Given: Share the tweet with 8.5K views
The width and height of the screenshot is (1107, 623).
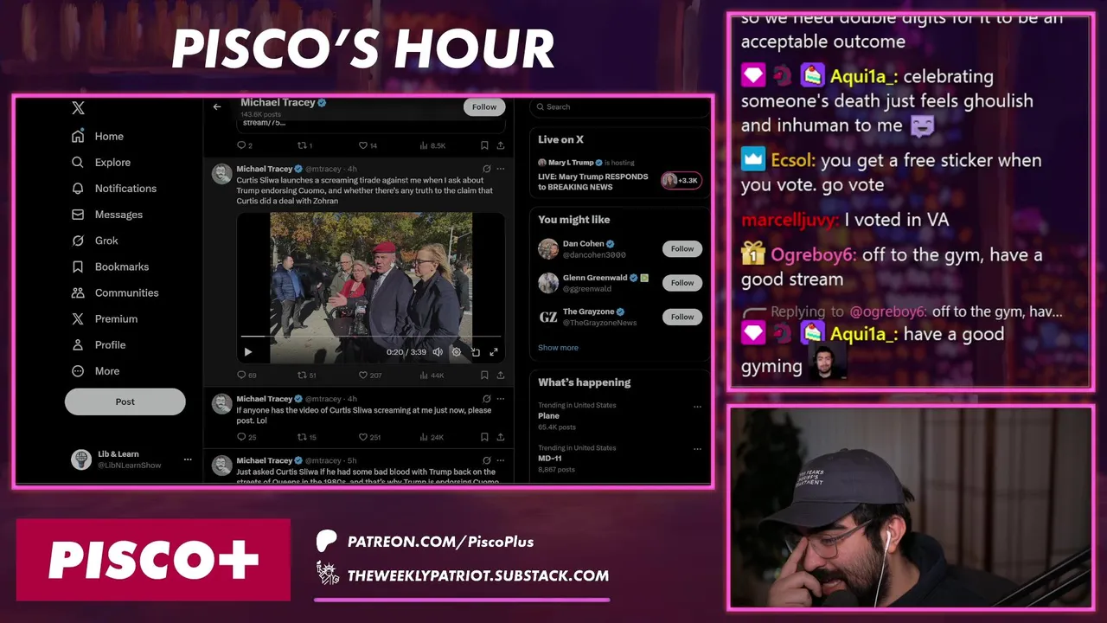Looking at the screenshot, I should coord(501,145).
